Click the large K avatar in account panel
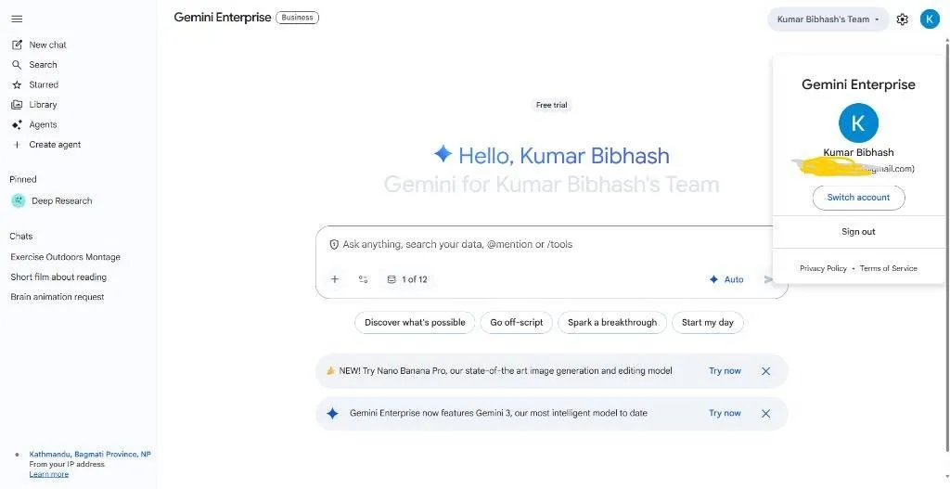The image size is (950, 489). 858,123
